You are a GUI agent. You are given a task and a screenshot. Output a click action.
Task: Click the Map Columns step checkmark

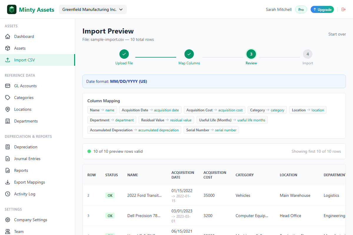pos(189,54)
